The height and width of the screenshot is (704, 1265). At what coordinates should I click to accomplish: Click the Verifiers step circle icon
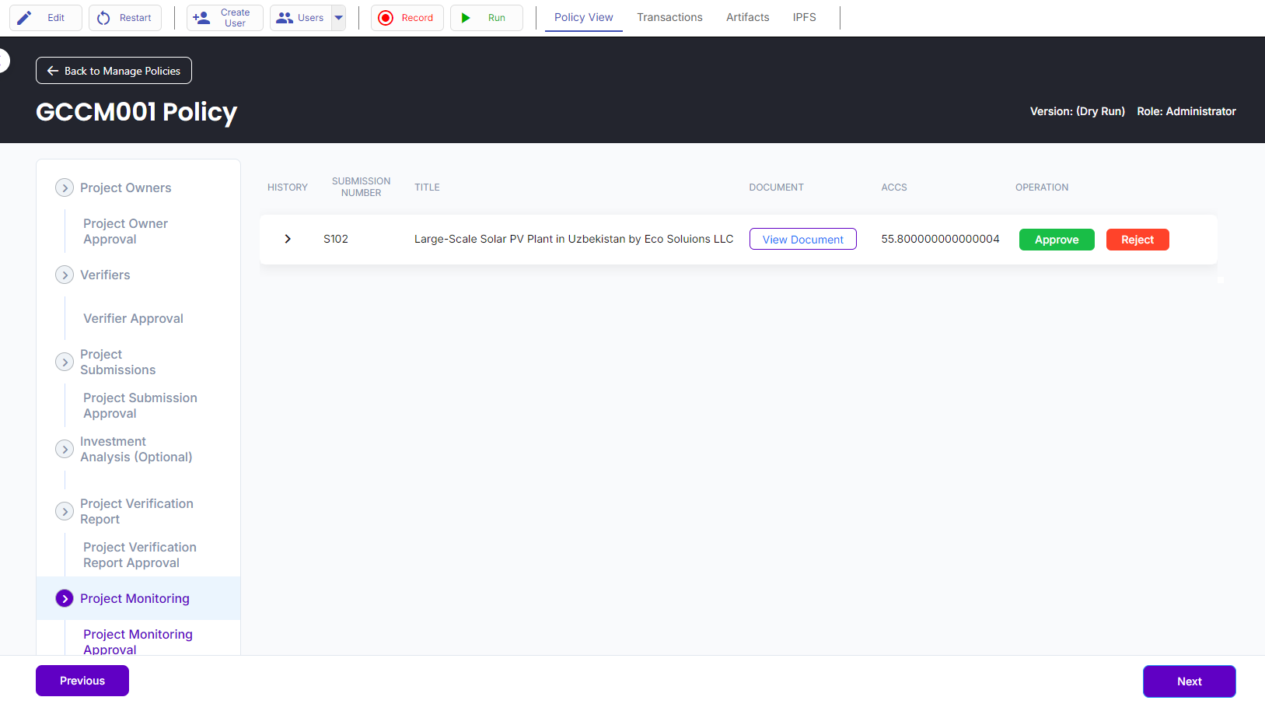(x=65, y=275)
